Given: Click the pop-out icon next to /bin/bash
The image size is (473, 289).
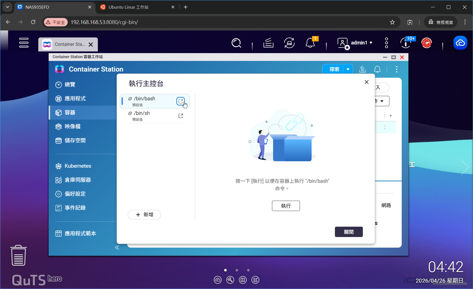Looking at the screenshot, I should [x=181, y=101].
